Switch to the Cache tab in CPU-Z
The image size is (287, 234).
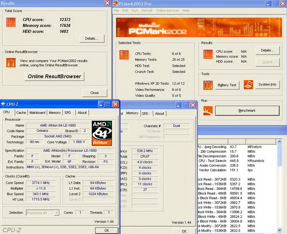coord(21,113)
